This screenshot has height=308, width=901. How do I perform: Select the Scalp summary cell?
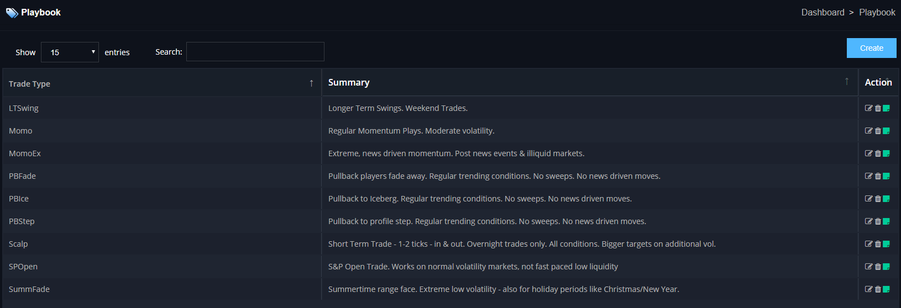click(x=590, y=244)
